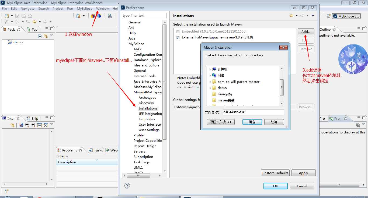The height and width of the screenshot is (198, 368).
Task: Click the 文件夹 Administrator text field
Action: (x=254, y=112)
